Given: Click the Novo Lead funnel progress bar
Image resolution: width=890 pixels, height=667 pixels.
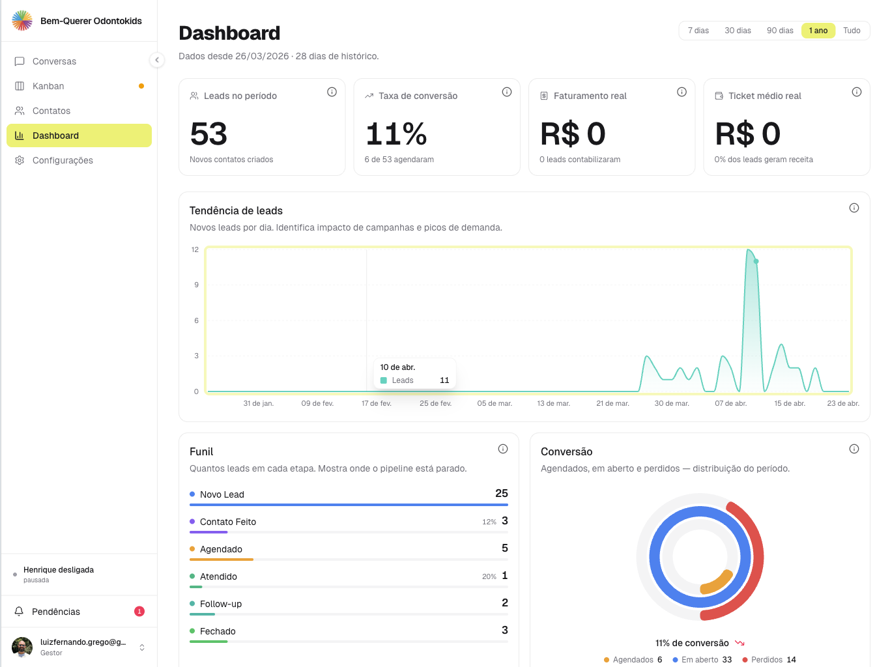Looking at the screenshot, I should [x=348, y=504].
